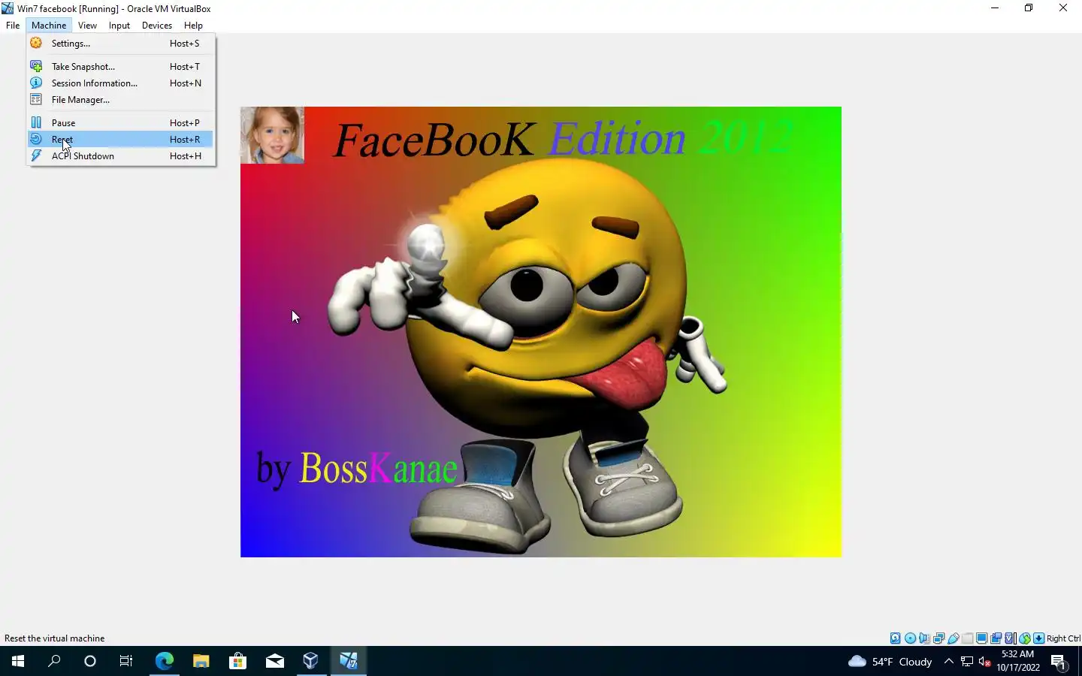Click the keyboard capture arrow indicator
Image resolution: width=1082 pixels, height=676 pixels.
(1038, 638)
